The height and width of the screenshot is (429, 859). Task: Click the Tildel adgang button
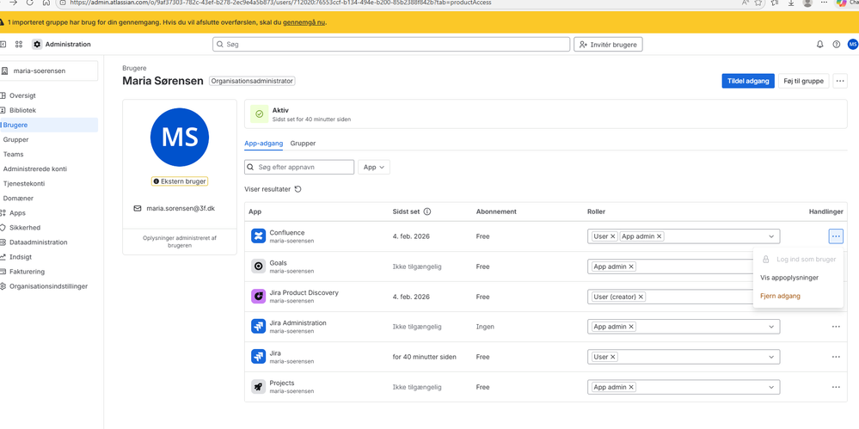(748, 81)
